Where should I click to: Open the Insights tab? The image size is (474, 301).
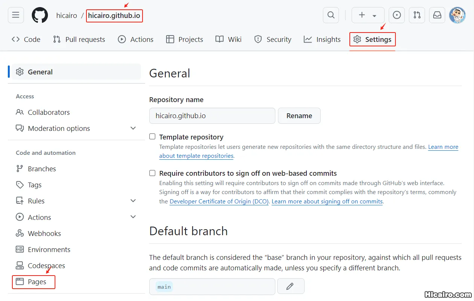click(322, 39)
